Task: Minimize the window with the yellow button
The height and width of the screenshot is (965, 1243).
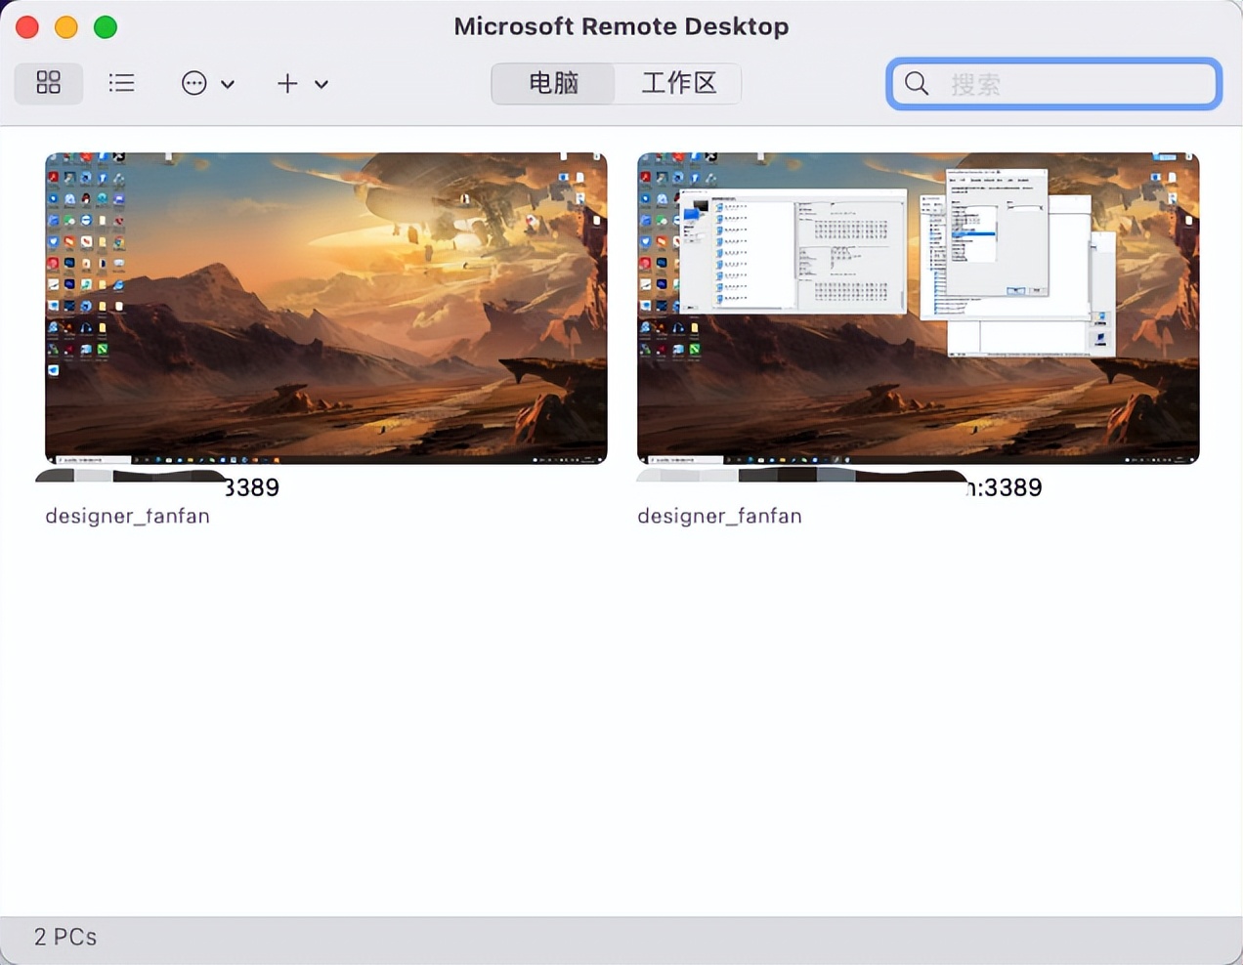Action: click(66, 27)
